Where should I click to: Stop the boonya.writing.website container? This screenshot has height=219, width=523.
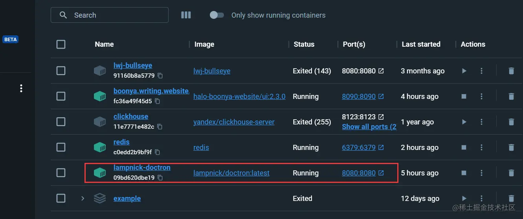(464, 97)
